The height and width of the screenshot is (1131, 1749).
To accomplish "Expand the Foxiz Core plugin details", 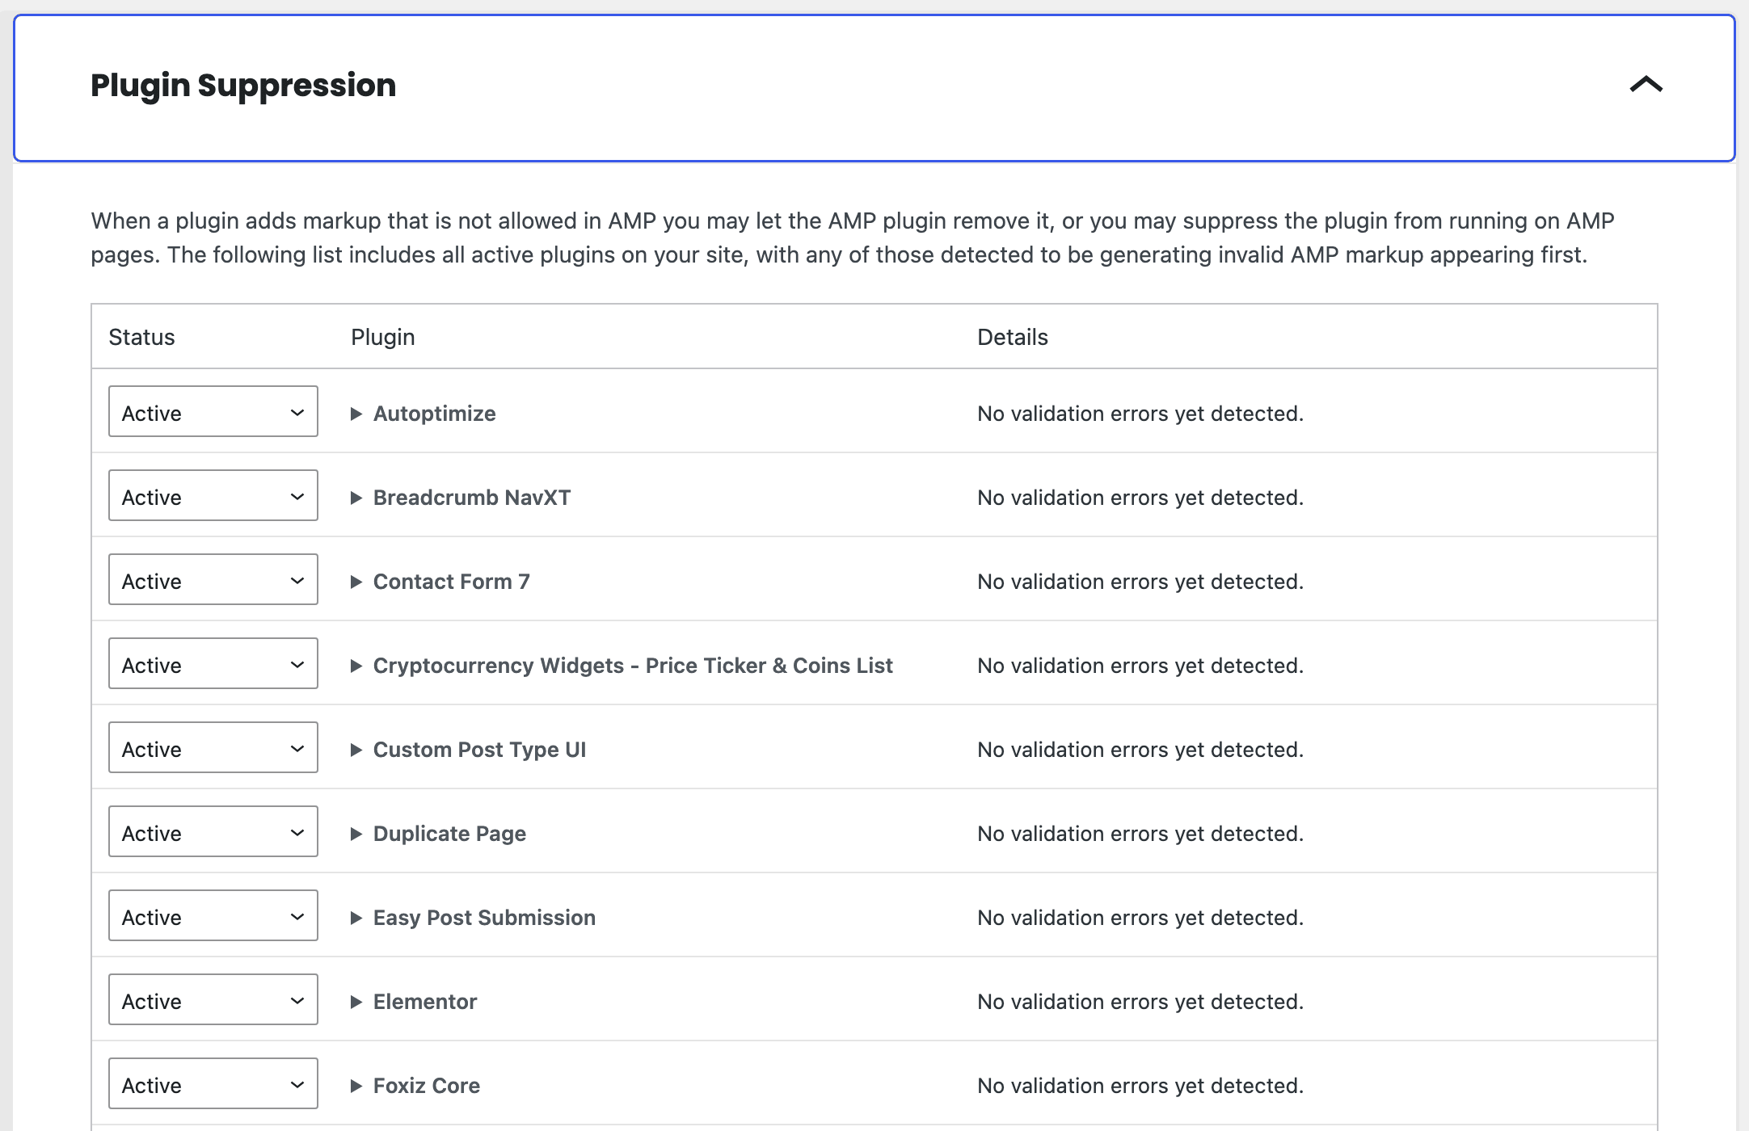I will 415,1086.
